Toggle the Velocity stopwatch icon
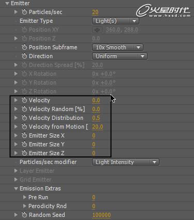This screenshot has width=194, height=220. coord(24,100)
